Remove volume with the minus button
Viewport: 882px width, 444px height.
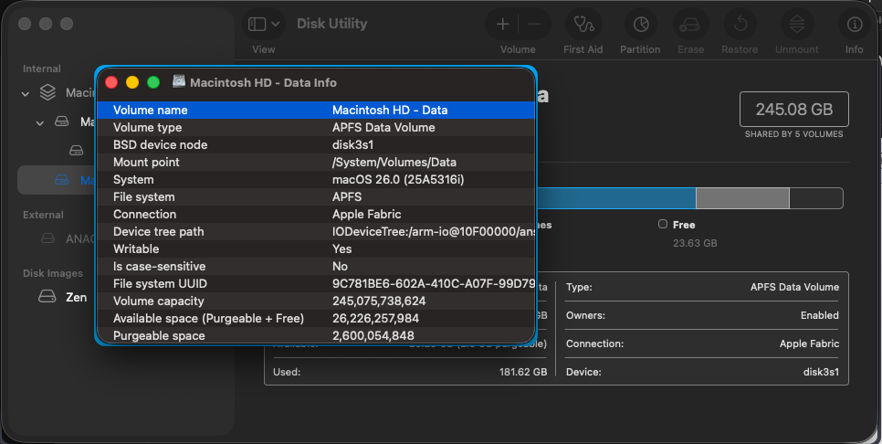click(x=534, y=24)
